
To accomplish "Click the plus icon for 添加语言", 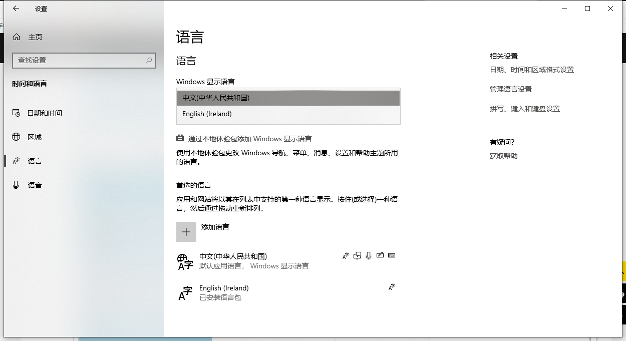I will click(186, 232).
